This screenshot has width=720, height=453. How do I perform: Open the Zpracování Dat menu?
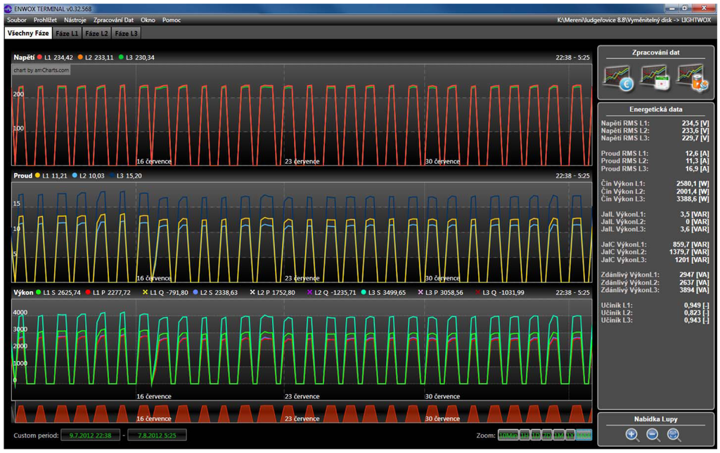tap(113, 20)
